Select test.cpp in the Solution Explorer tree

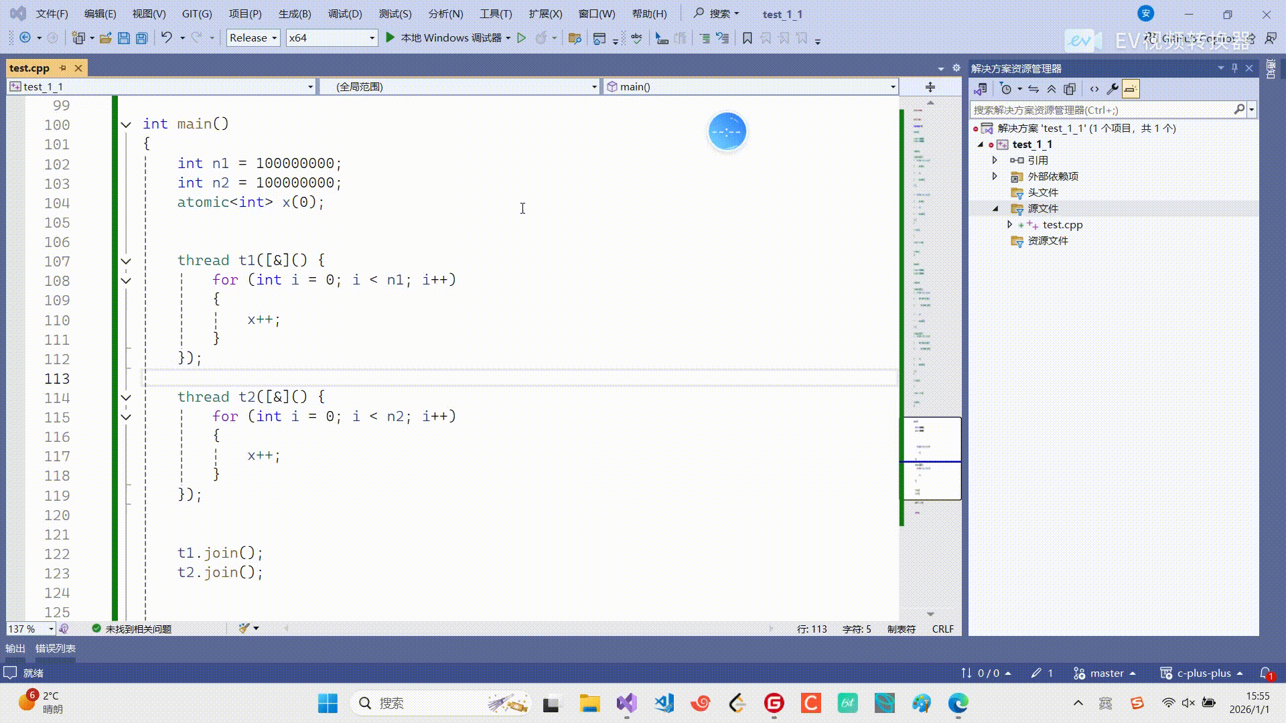pyautogui.click(x=1062, y=225)
